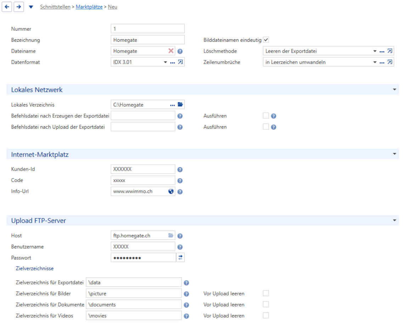Image resolution: width=404 pixels, height=323 pixels.
Task: Check Vor Upload leeren for Bilder
Action: [x=266, y=293]
